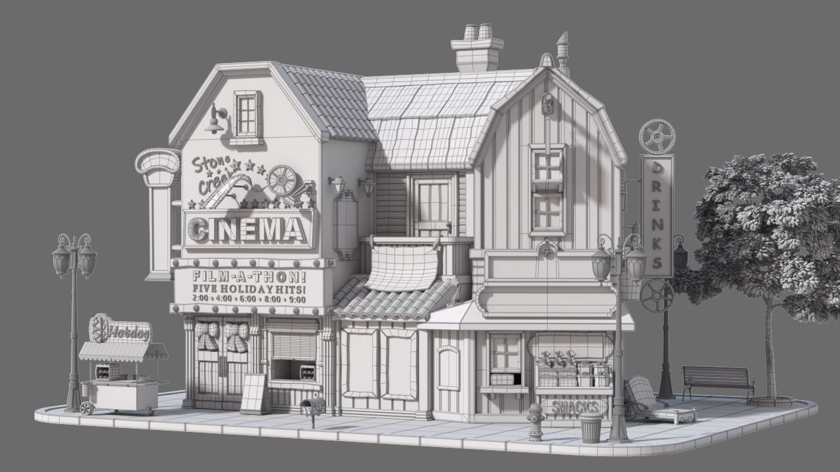Click the double street lamp near hotdog cart
The height and width of the screenshot is (472, 840).
click(x=73, y=322)
